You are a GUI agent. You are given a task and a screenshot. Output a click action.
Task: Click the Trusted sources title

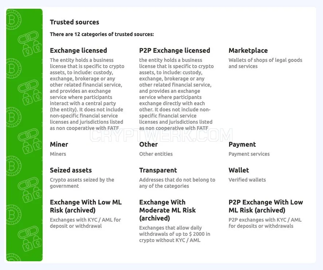(74, 22)
